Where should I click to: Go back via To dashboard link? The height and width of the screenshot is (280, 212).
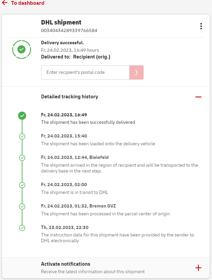[x=28, y=3]
